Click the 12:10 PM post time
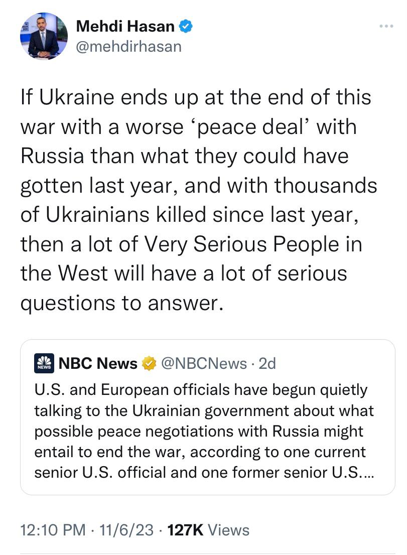 click(53, 530)
